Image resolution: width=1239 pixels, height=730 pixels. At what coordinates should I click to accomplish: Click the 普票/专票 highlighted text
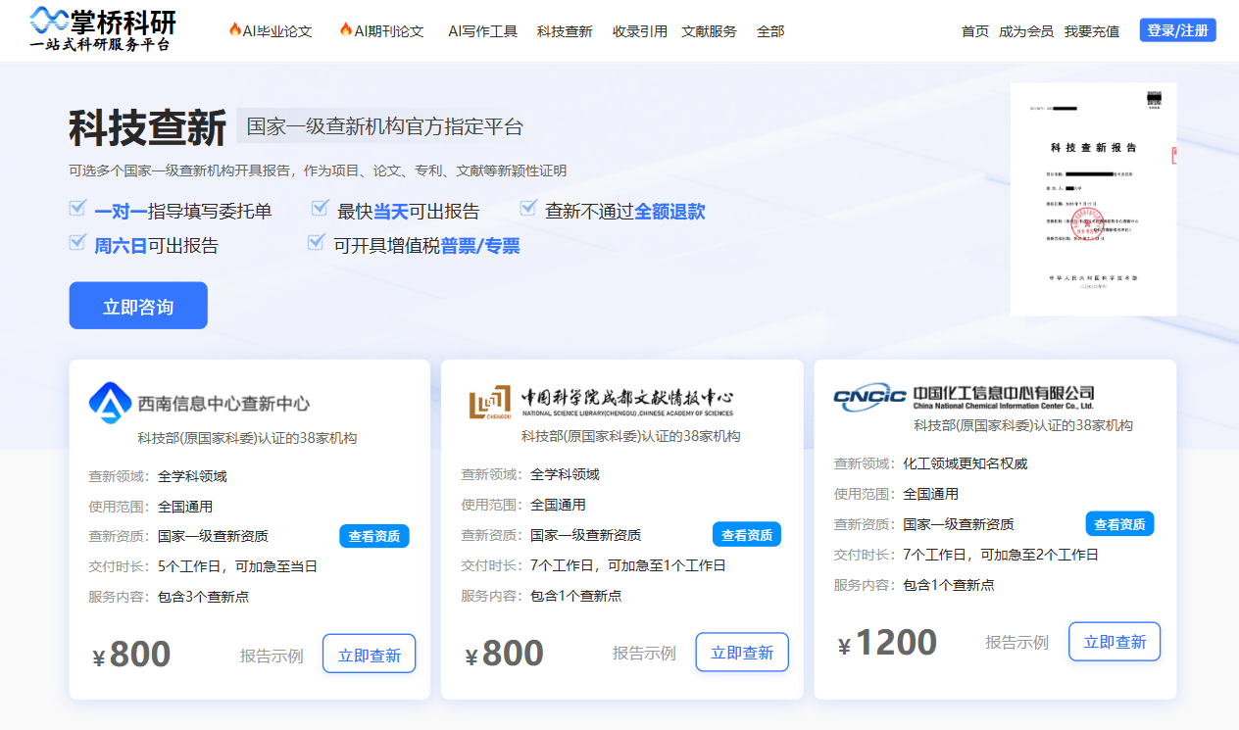pos(480,246)
